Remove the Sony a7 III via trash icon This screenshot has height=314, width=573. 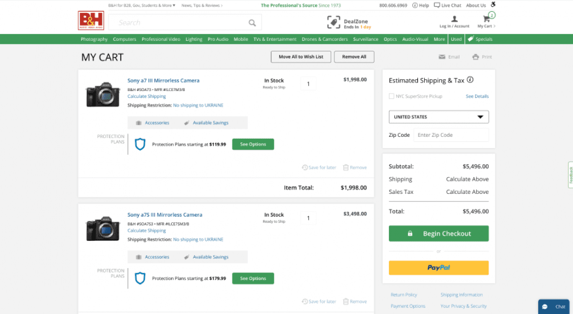[345, 167]
